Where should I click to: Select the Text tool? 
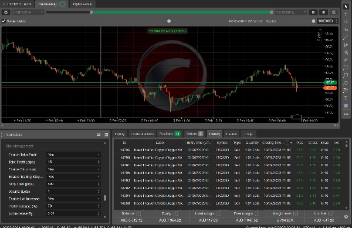tap(346, 98)
